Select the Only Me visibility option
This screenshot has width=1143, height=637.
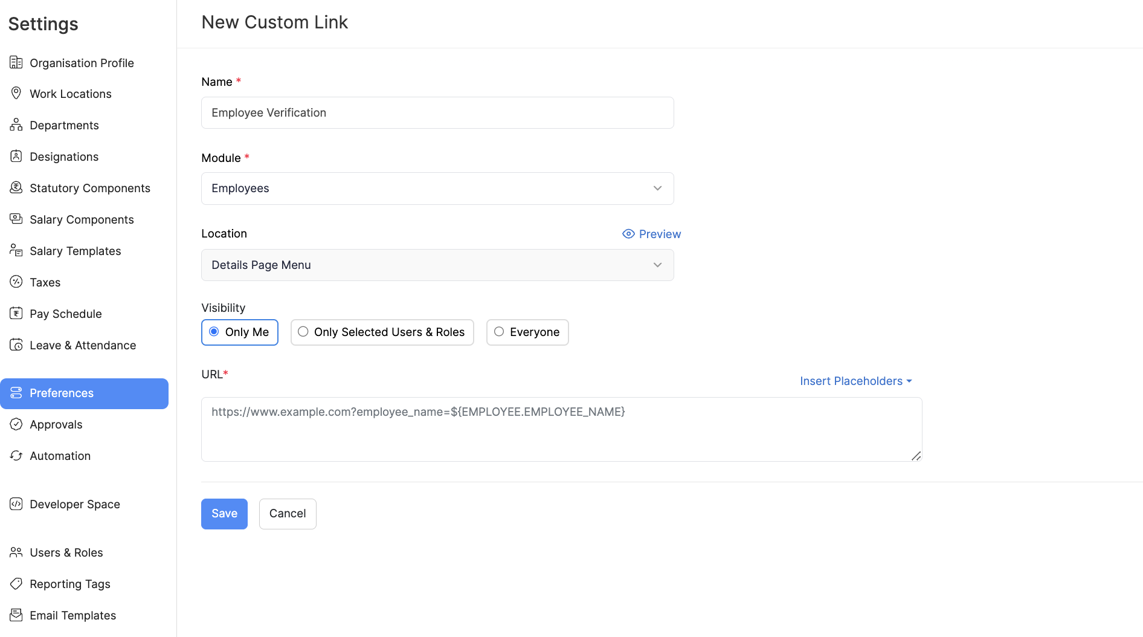240,332
